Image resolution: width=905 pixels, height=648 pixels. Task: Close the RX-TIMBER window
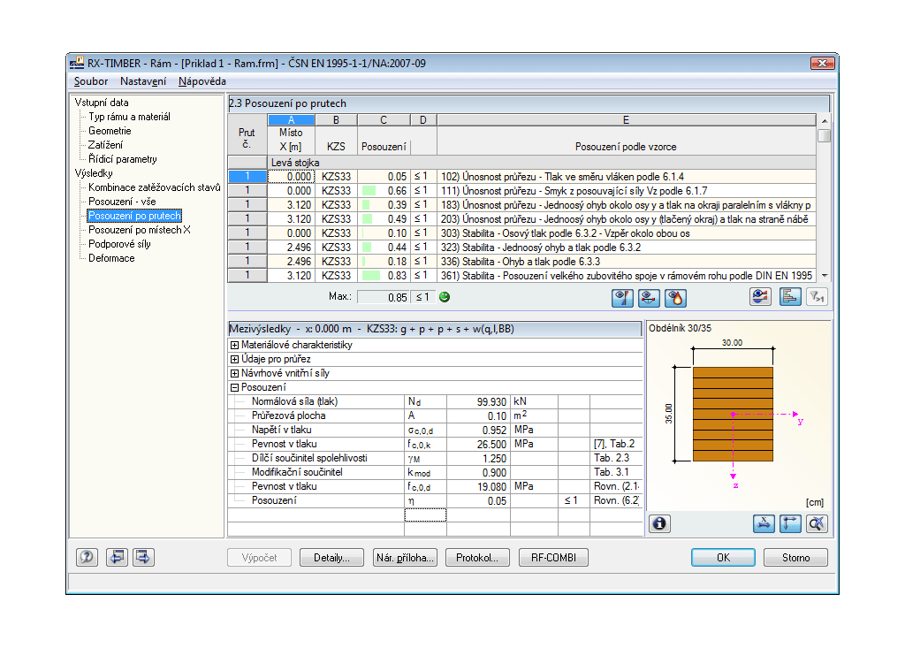pos(822,63)
